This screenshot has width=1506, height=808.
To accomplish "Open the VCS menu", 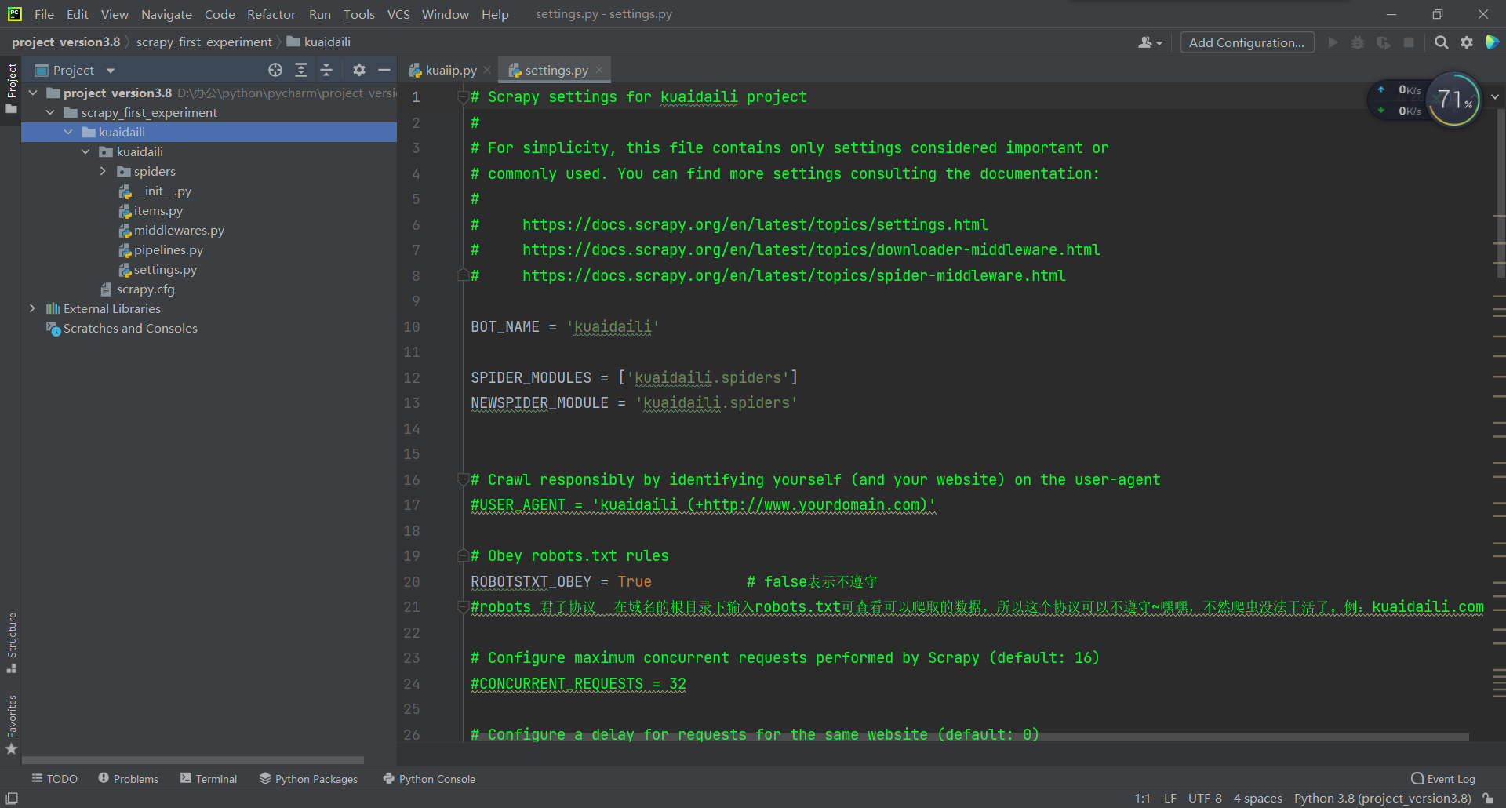I will click(x=398, y=14).
